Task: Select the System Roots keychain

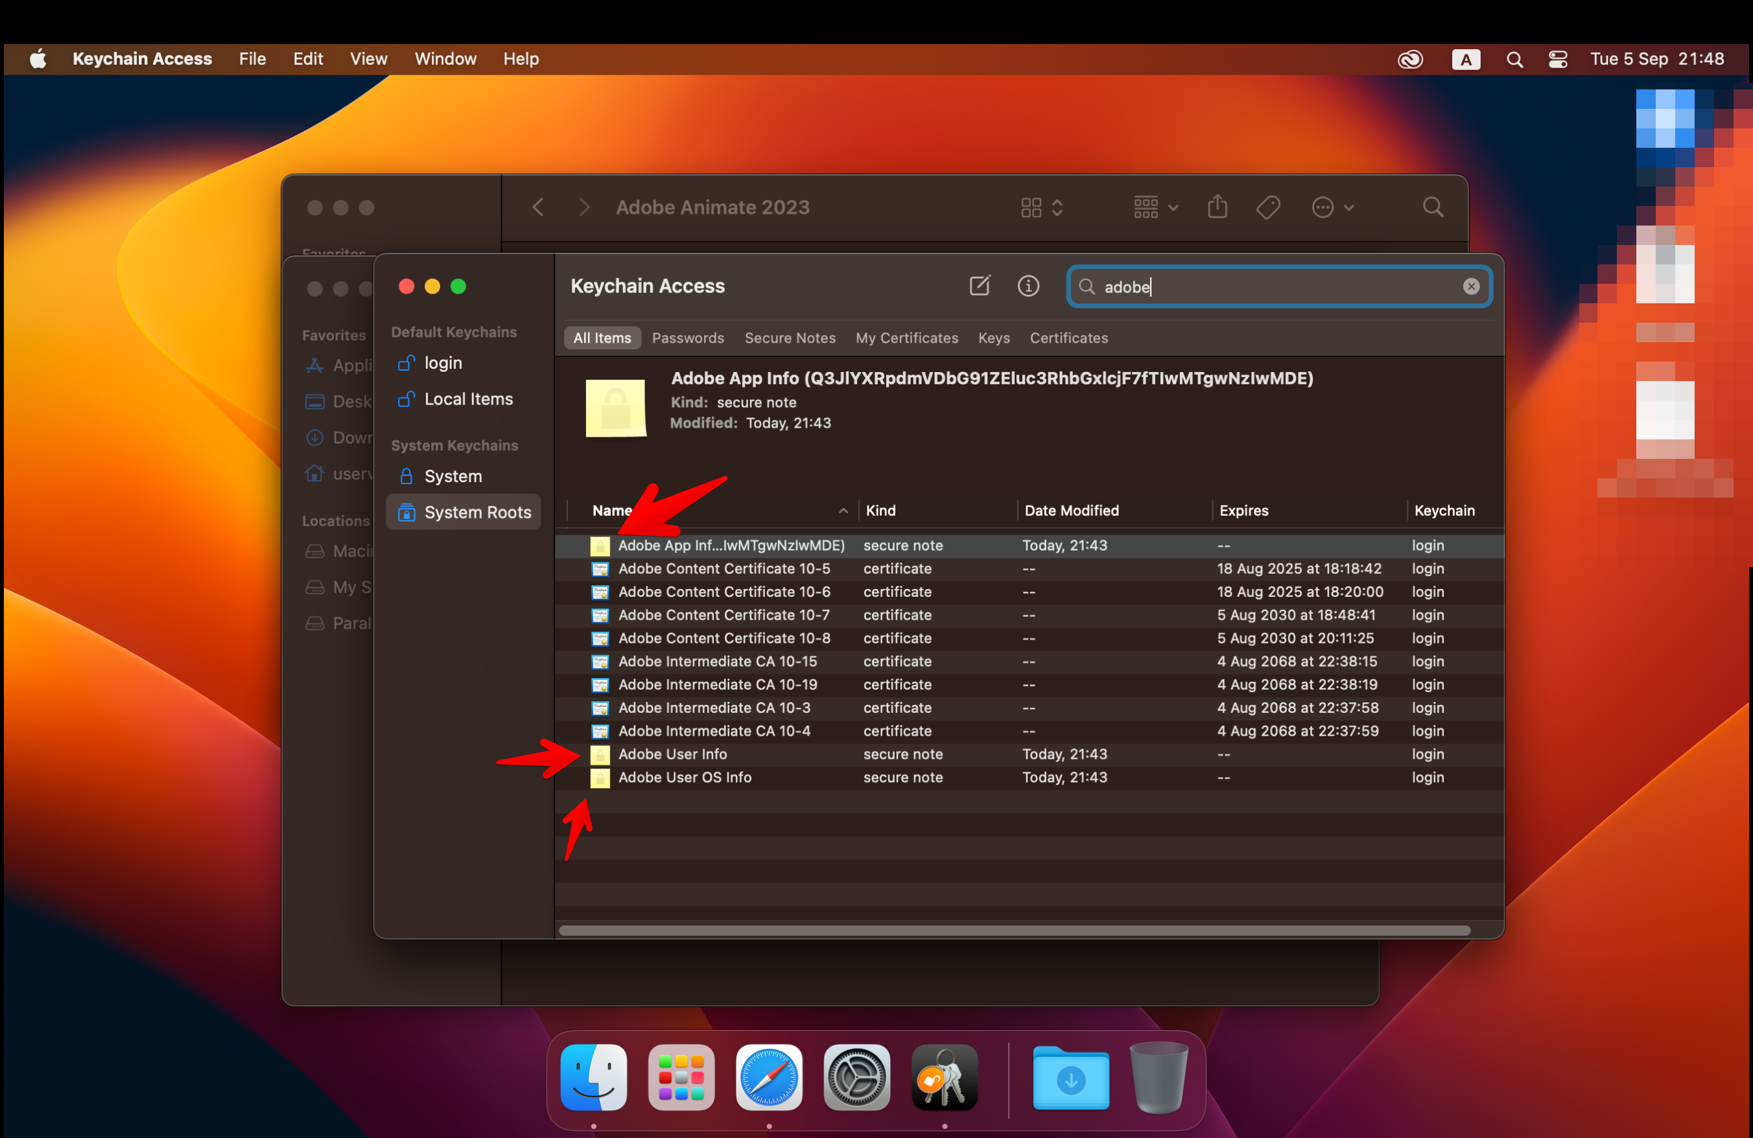Action: pyautogui.click(x=477, y=511)
